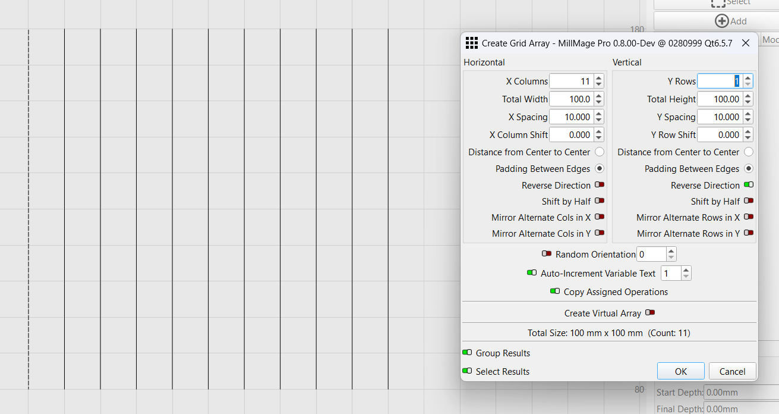Viewport: 779px width, 414px height.
Task: Enable Mirror Alternate Cols in X
Action: 600,217
